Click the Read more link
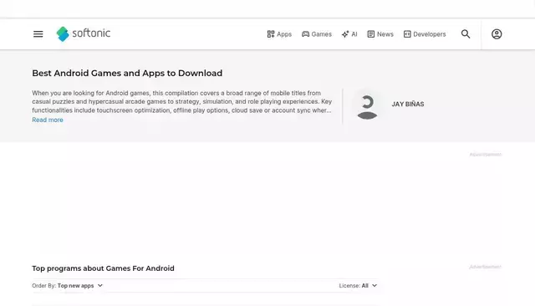 48,120
